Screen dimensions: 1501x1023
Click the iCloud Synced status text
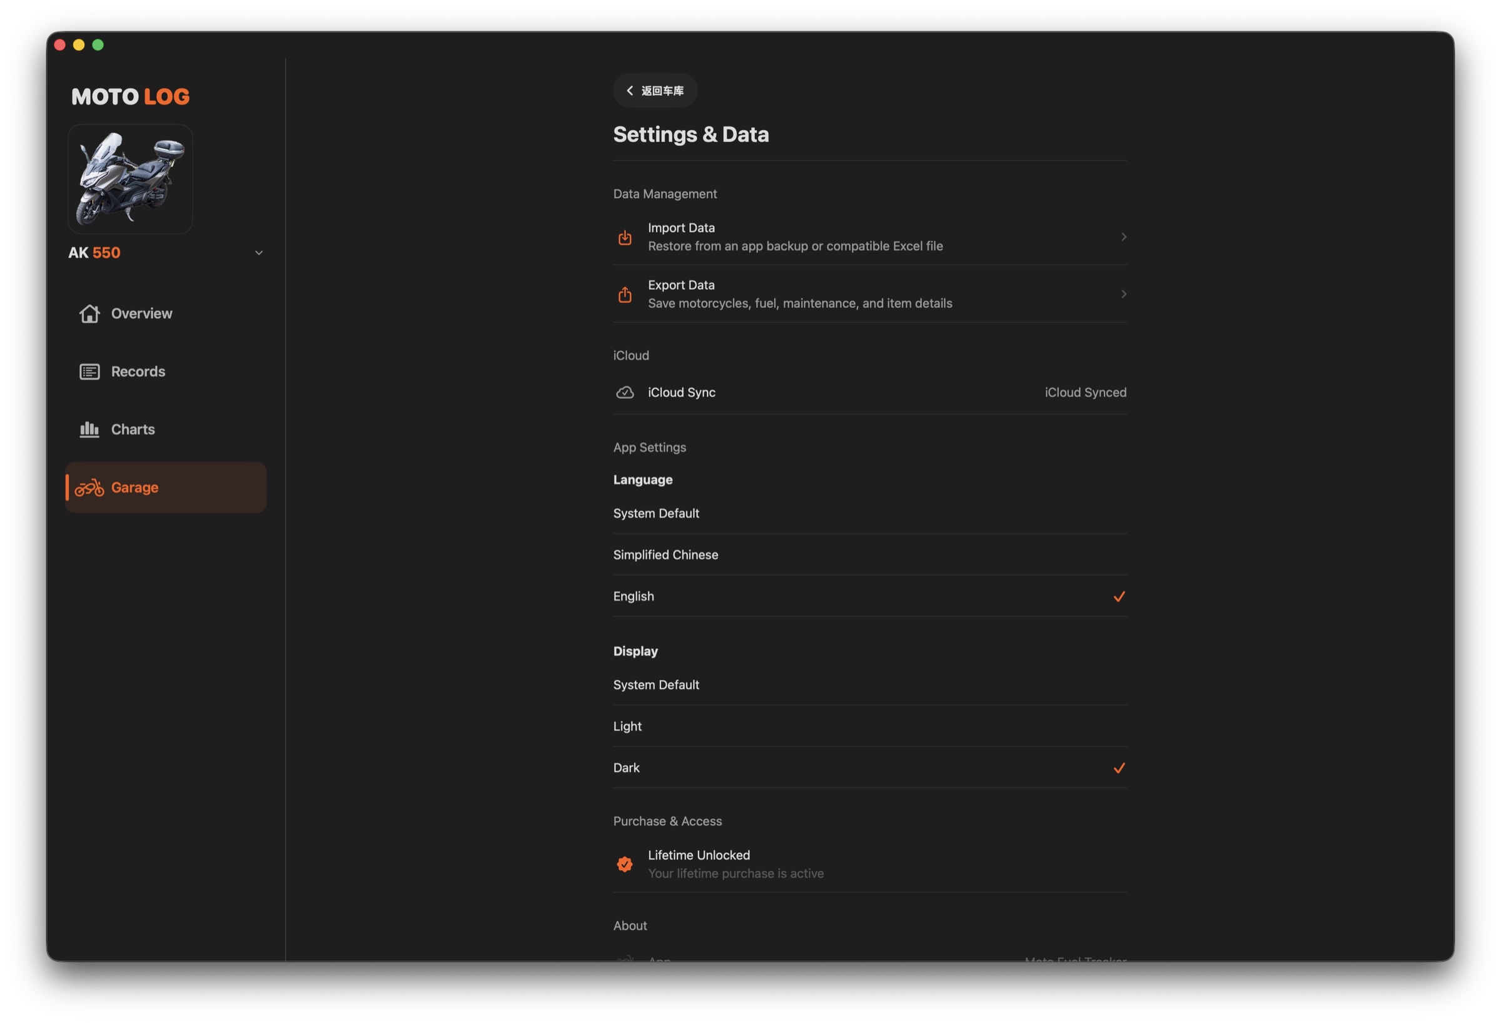tap(1085, 392)
